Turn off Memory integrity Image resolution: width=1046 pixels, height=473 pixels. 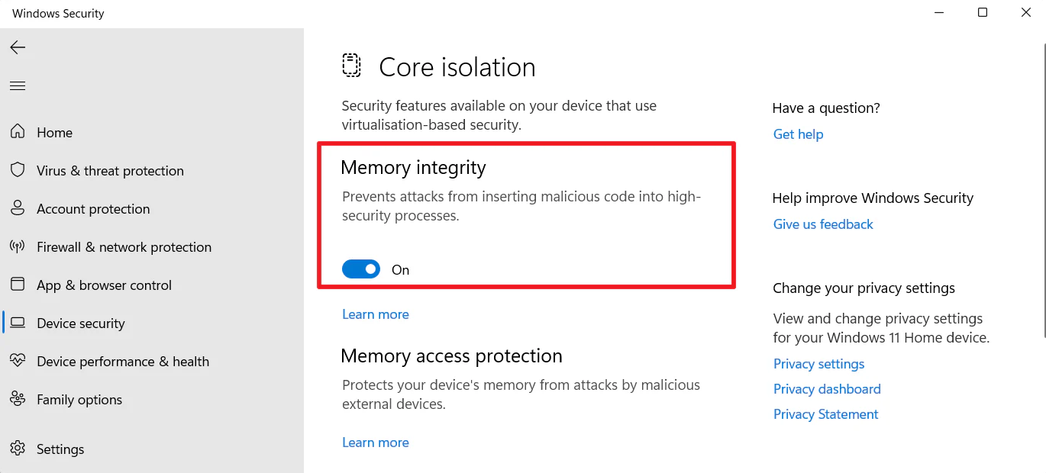point(360,269)
